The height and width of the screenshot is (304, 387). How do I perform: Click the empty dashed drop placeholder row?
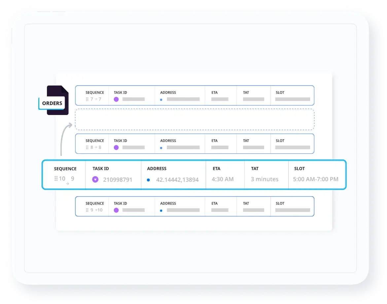click(x=194, y=119)
